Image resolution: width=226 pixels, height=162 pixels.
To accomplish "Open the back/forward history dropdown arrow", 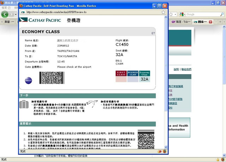I will [x=16, y=14].
